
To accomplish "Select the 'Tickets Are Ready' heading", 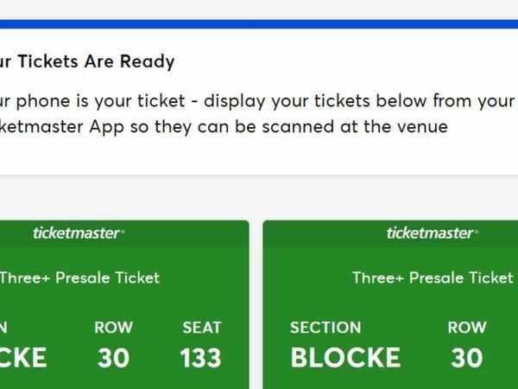I will [x=87, y=61].
